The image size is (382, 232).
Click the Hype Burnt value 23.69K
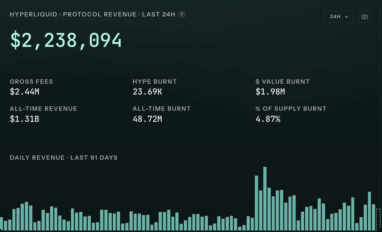point(147,92)
